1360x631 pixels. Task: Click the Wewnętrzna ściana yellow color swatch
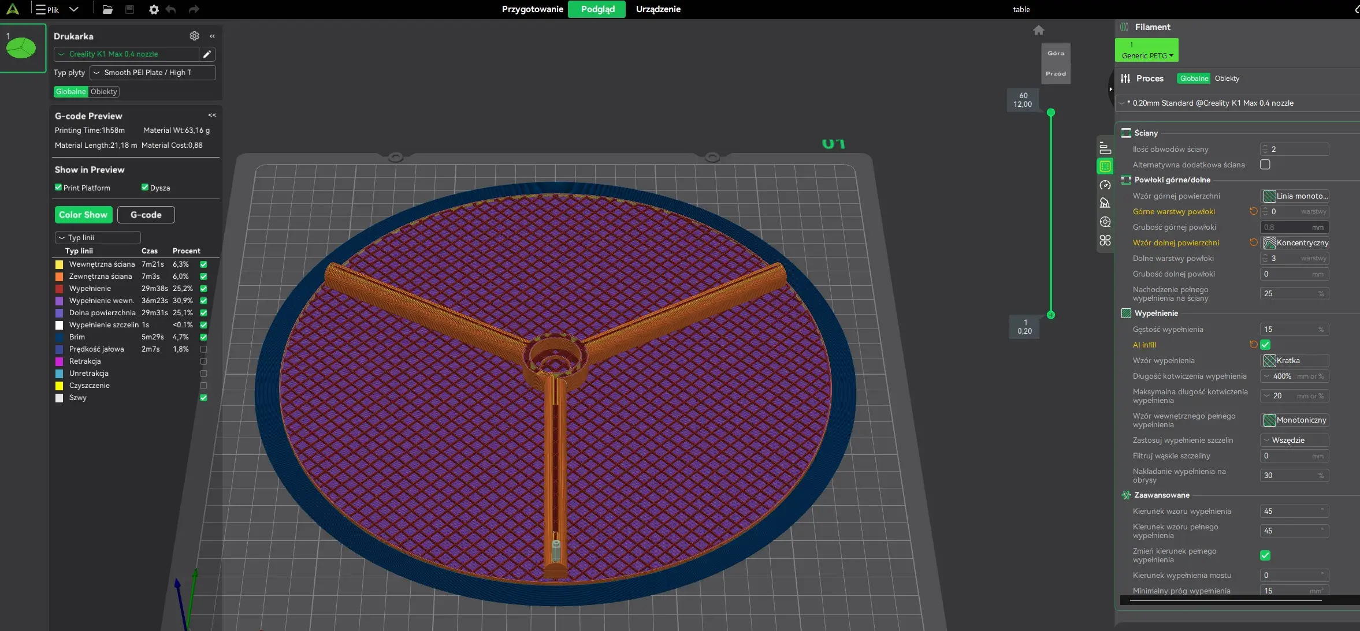[58, 264]
